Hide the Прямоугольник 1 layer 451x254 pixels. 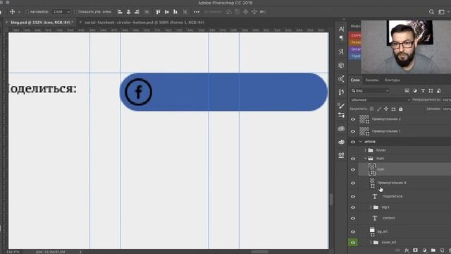[353, 131]
